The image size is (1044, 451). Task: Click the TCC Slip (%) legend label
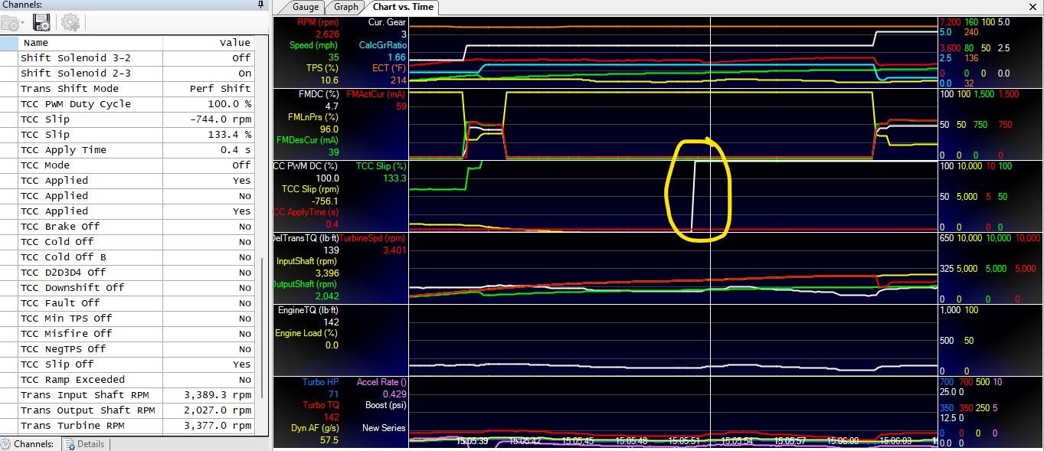point(381,166)
